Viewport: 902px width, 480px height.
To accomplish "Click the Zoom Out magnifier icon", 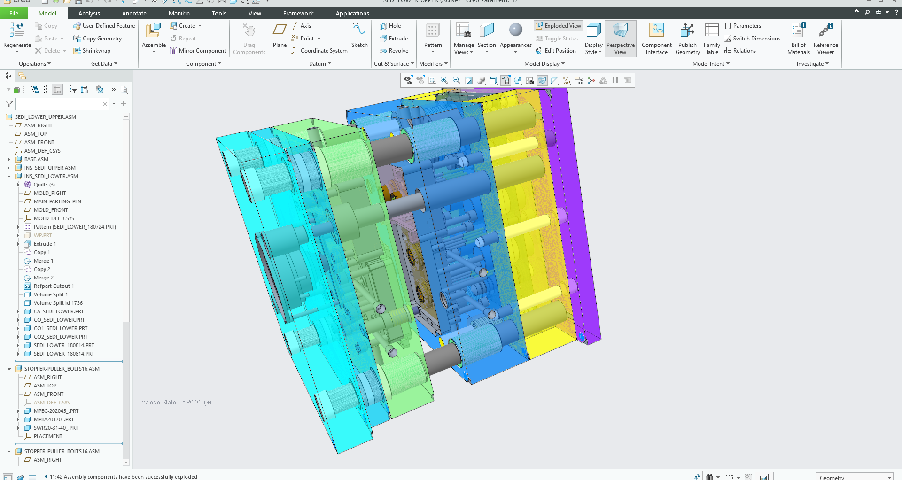I will tap(456, 81).
